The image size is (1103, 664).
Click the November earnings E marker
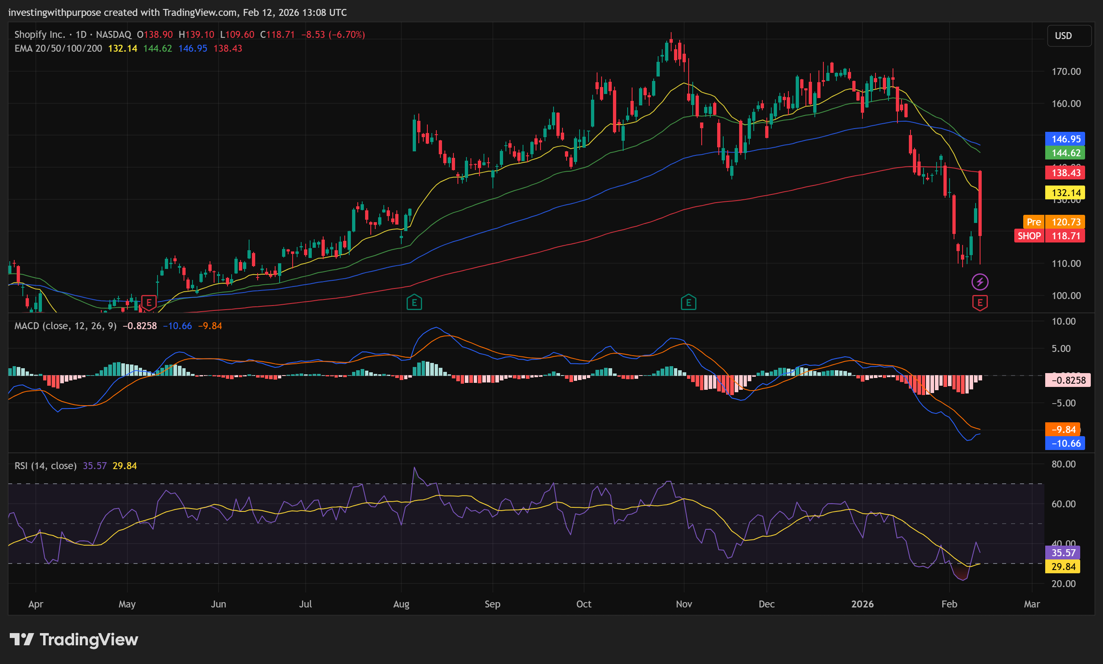tap(688, 303)
